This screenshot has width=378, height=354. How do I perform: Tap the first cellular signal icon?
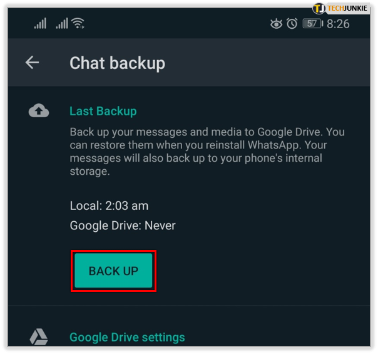(40, 24)
